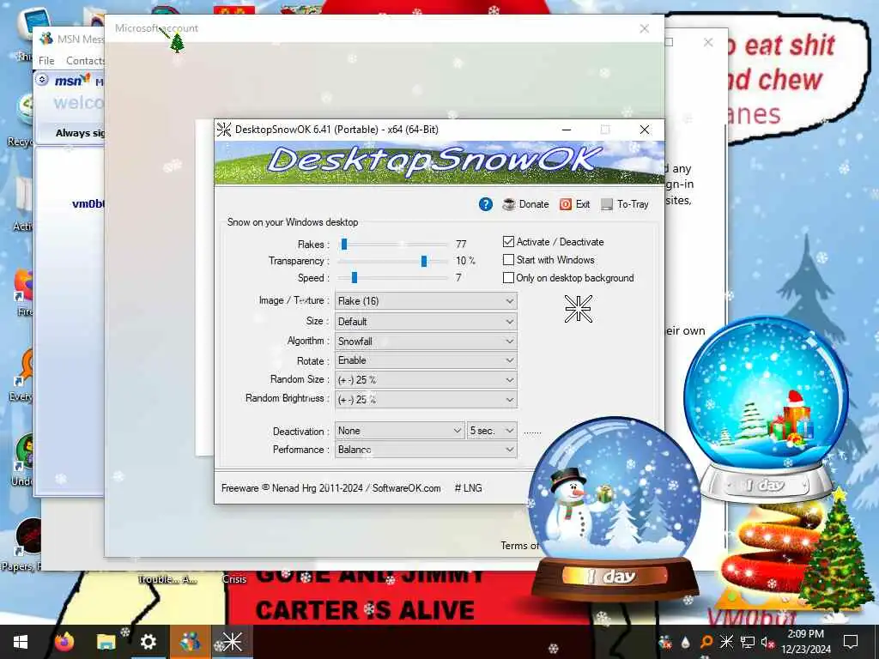Open the Rotate dropdown showing Enable
This screenshot has height=659, width=879.
426,360
